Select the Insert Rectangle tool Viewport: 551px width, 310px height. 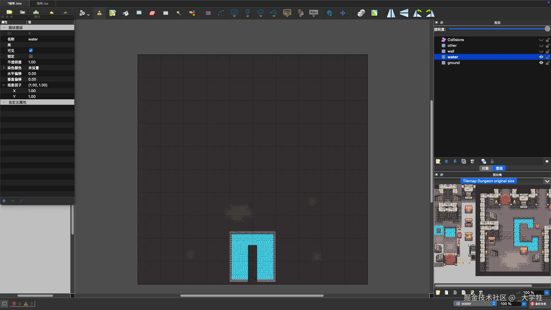[234, 12]
